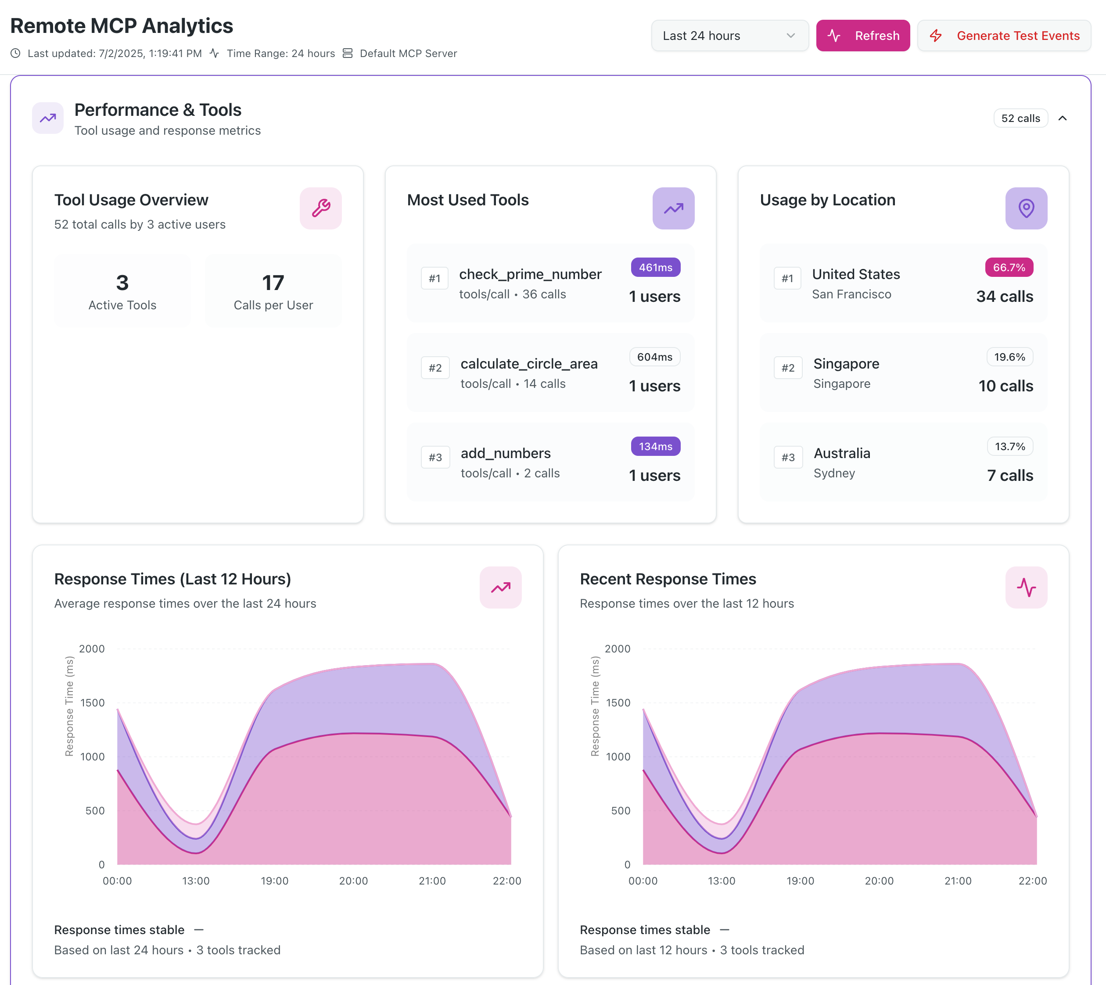
Task: Click the map pin icon in Usage by Location
Action: pos(1027,208)
